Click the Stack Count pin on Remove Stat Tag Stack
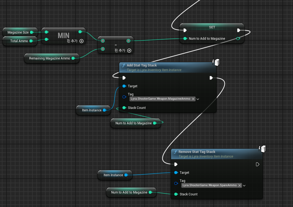This screenshot has height=207, width=293. (176, 194)
